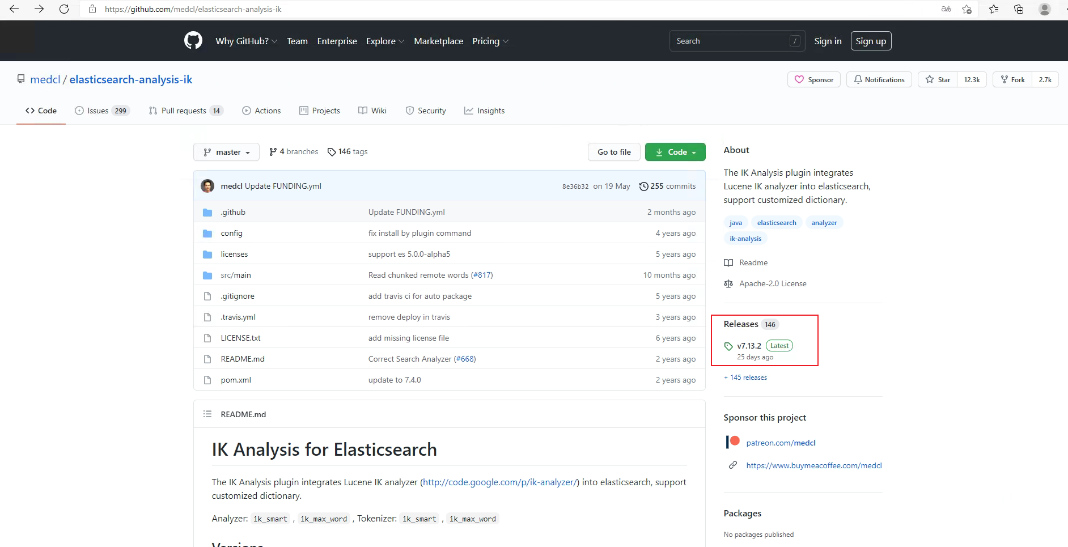Open the green Code dropdown

click(x=675, y=152)
